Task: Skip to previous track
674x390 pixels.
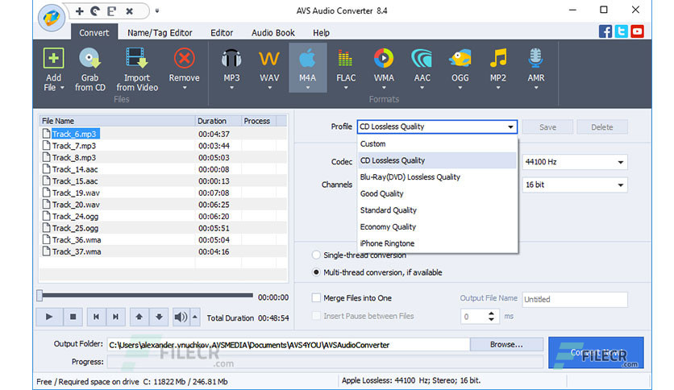Action: coord(96,317)
